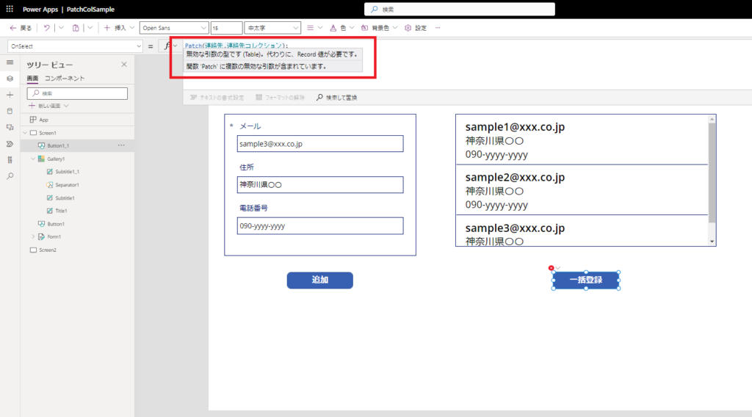Viewport: 752px width, 417px height.
Task: Click 検索して置換 find and replace
Action: [x=336, y=98]
